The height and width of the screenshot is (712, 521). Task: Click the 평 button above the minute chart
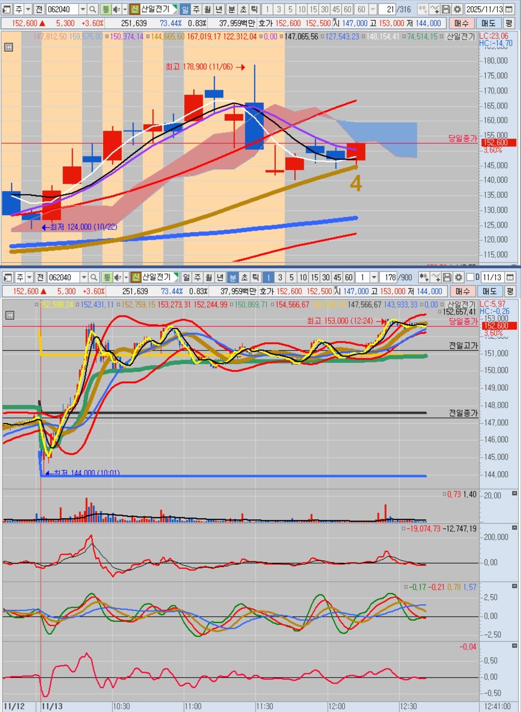pyautogui.click(x=510, y=291)
